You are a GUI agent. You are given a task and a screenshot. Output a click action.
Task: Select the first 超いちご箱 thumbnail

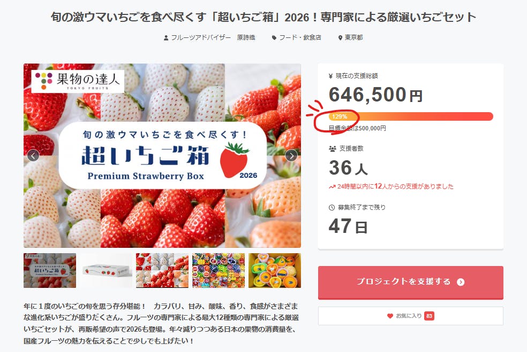pos(50,271)
